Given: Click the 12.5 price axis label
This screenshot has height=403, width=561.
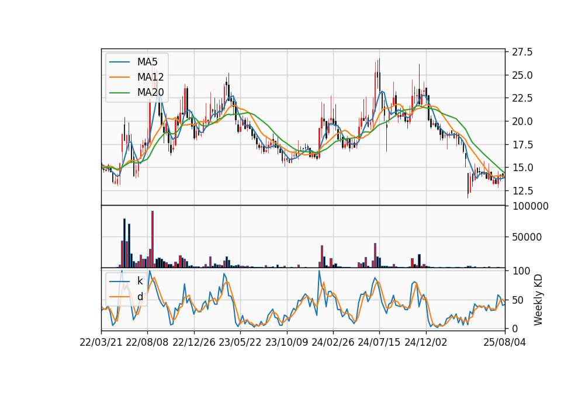Looking at the screenshot, I should point(522,191).
